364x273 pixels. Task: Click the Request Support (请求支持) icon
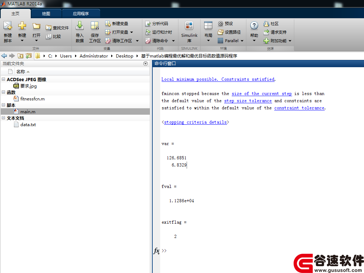click(266, 32)
